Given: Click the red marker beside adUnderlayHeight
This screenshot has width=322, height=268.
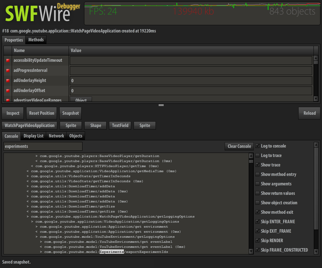Looking at the screenshot, I should [x=8, y=80].
